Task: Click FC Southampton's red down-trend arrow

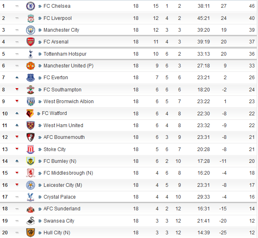Action: tap(17, 89)
